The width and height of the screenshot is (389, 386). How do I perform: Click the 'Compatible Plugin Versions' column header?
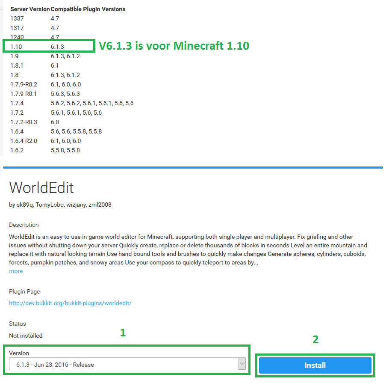(x=88, y=9)
